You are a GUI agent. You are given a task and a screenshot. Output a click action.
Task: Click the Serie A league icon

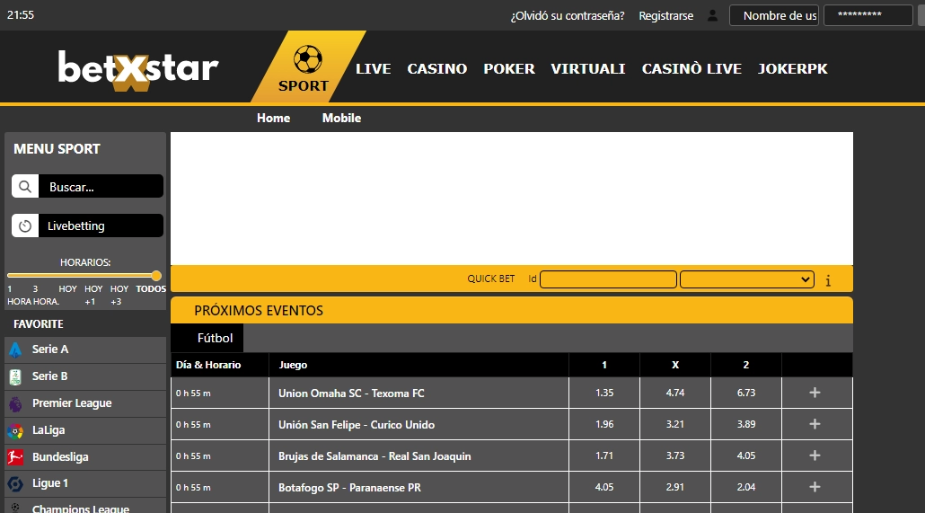pyautogui.click(x=15, y=350)
